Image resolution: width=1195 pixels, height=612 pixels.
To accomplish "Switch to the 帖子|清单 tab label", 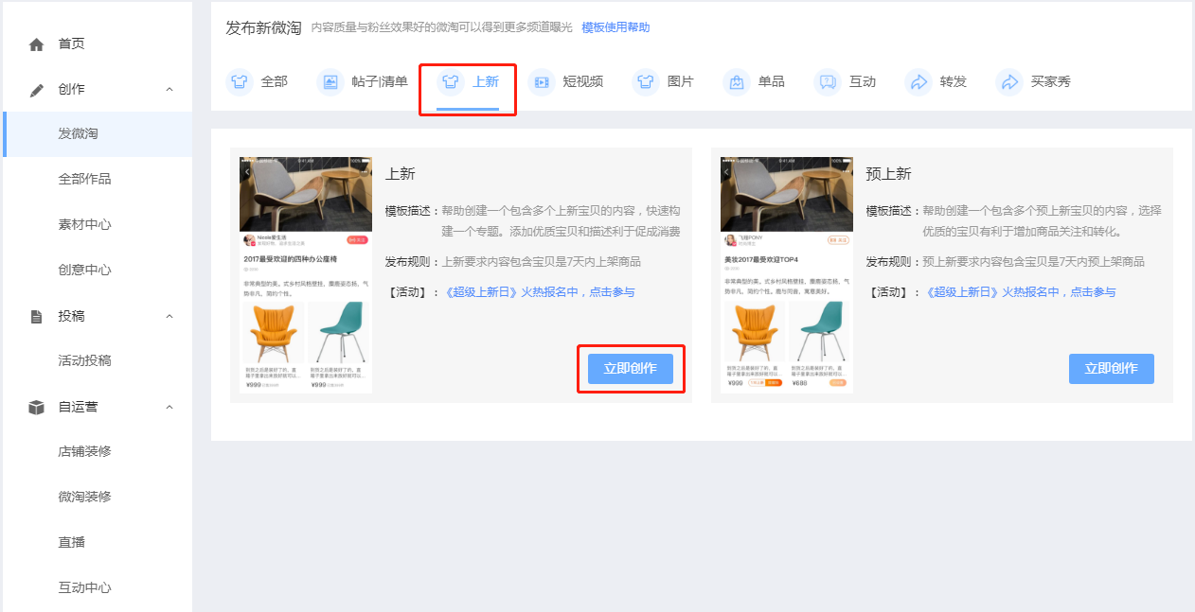I will point(380,81).
